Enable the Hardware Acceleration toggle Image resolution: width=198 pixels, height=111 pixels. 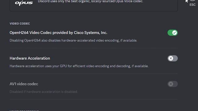coord(173,58)
